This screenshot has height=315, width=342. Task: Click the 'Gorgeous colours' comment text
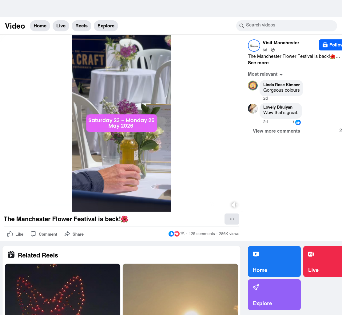coord(281,90)
